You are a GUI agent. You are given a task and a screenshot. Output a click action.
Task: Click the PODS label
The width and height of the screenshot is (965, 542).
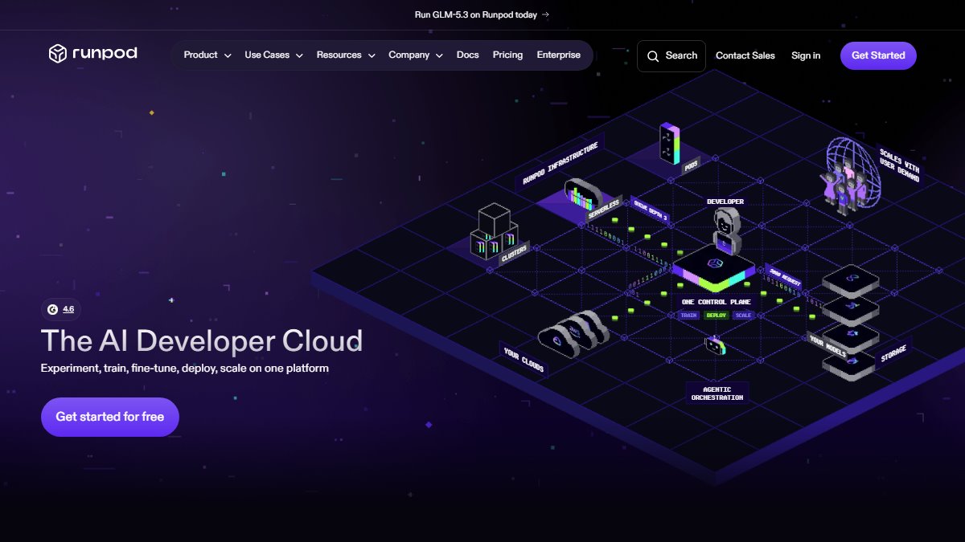coord(692,165)
